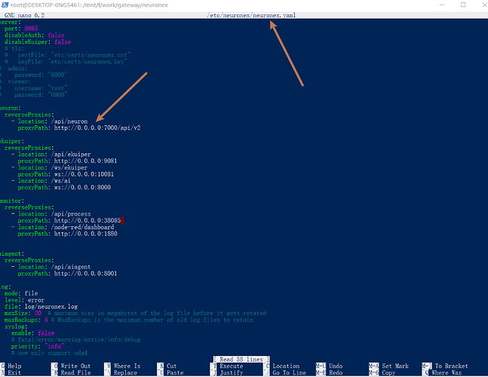488x377 pixels.
Task: Click the Write Out shortcut
Action: click(76, 366)
